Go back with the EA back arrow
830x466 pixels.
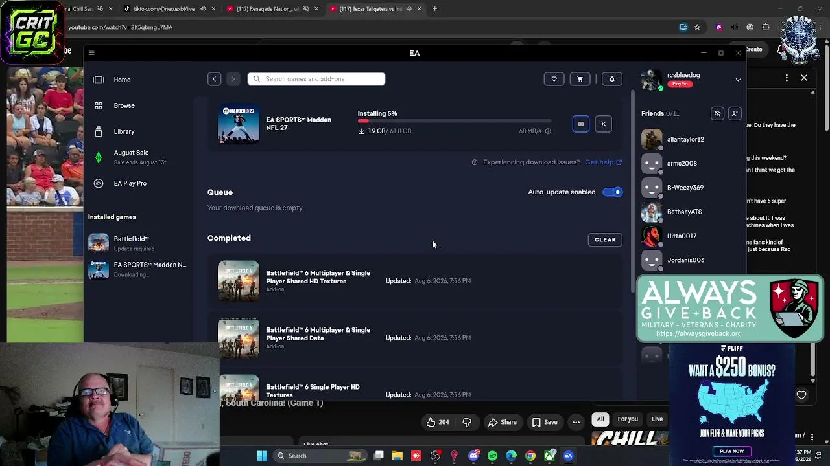(214, 79)
